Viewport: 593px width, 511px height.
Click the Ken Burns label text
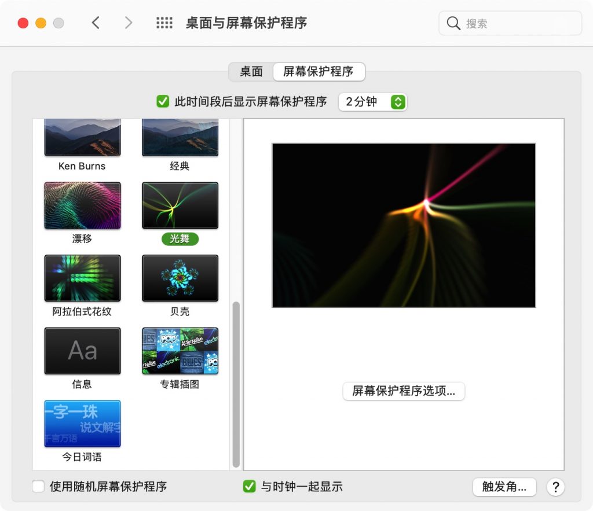[82, 166]
